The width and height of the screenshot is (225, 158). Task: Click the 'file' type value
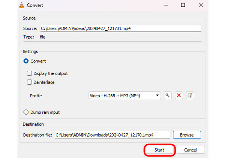(43, 37)
